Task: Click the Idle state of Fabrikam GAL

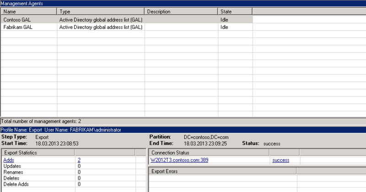Action: click(x=224, y=27)
